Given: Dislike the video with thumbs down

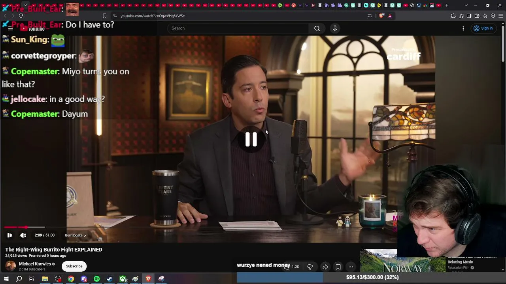Looking at the screenshot, I should (x=310, y=267).
